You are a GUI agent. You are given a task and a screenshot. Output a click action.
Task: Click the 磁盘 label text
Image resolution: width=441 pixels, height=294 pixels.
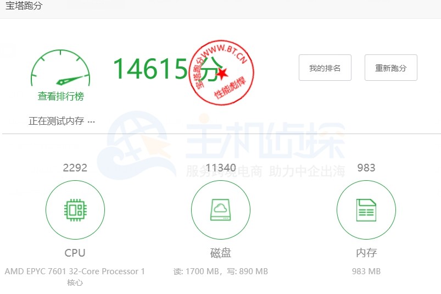(x=221, y=253)
